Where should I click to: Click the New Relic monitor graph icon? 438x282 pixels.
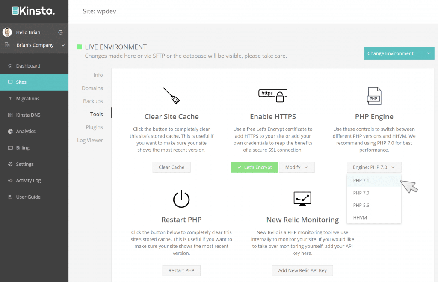[302, 199]
